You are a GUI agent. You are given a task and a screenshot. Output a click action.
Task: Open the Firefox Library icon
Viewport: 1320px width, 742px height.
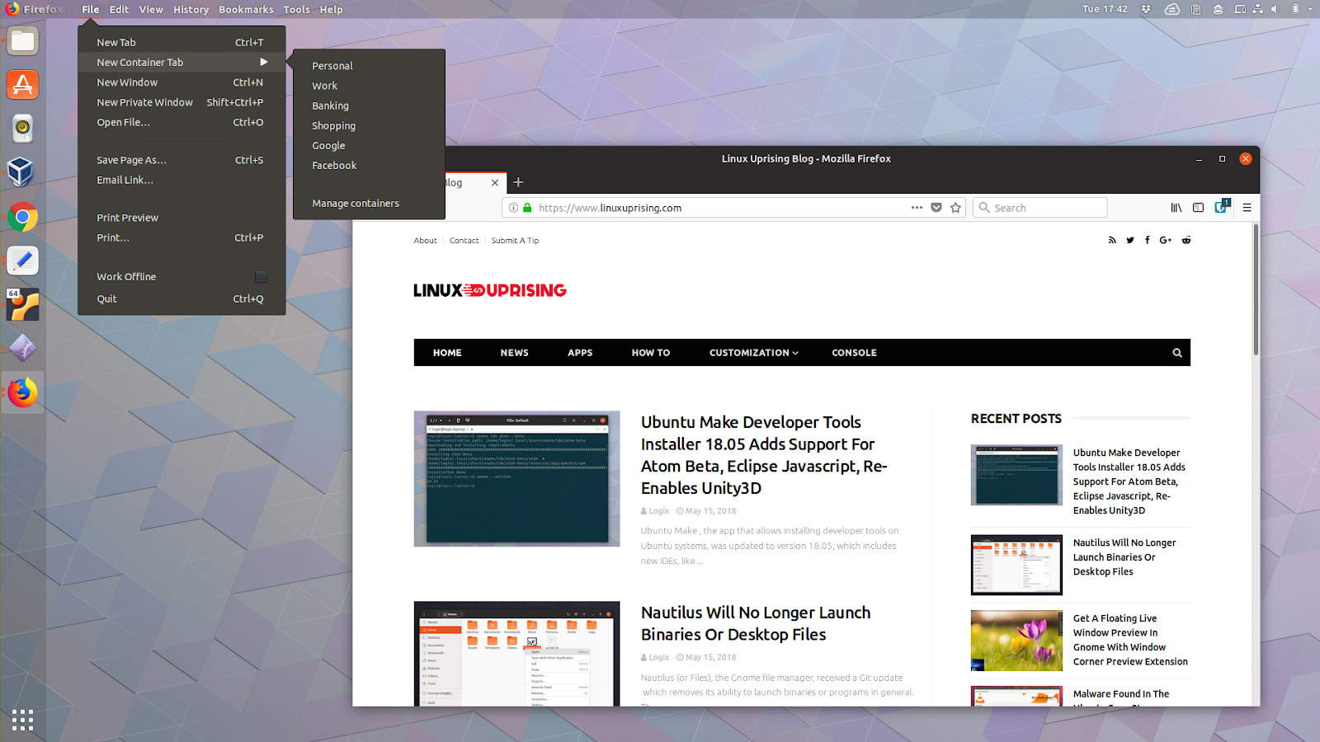(1176, 208)
